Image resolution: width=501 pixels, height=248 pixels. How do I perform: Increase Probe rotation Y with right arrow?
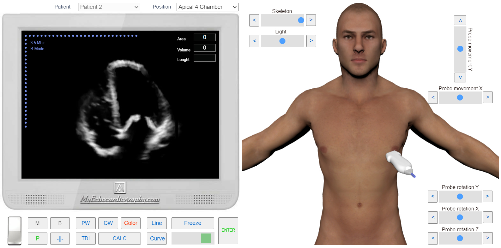coord(487,196)
